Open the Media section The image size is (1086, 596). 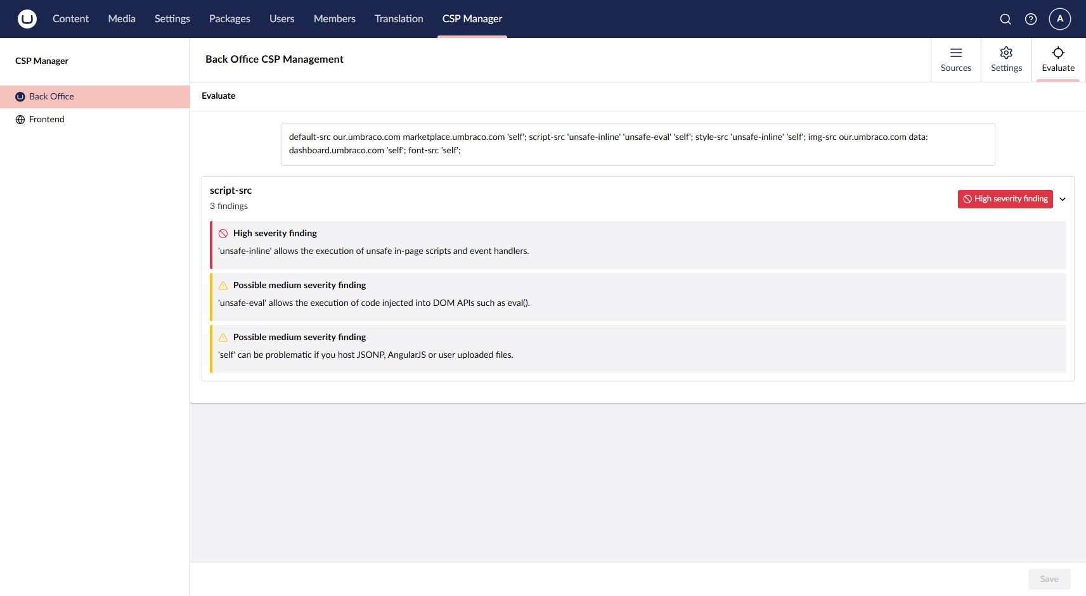coord(122,19)
